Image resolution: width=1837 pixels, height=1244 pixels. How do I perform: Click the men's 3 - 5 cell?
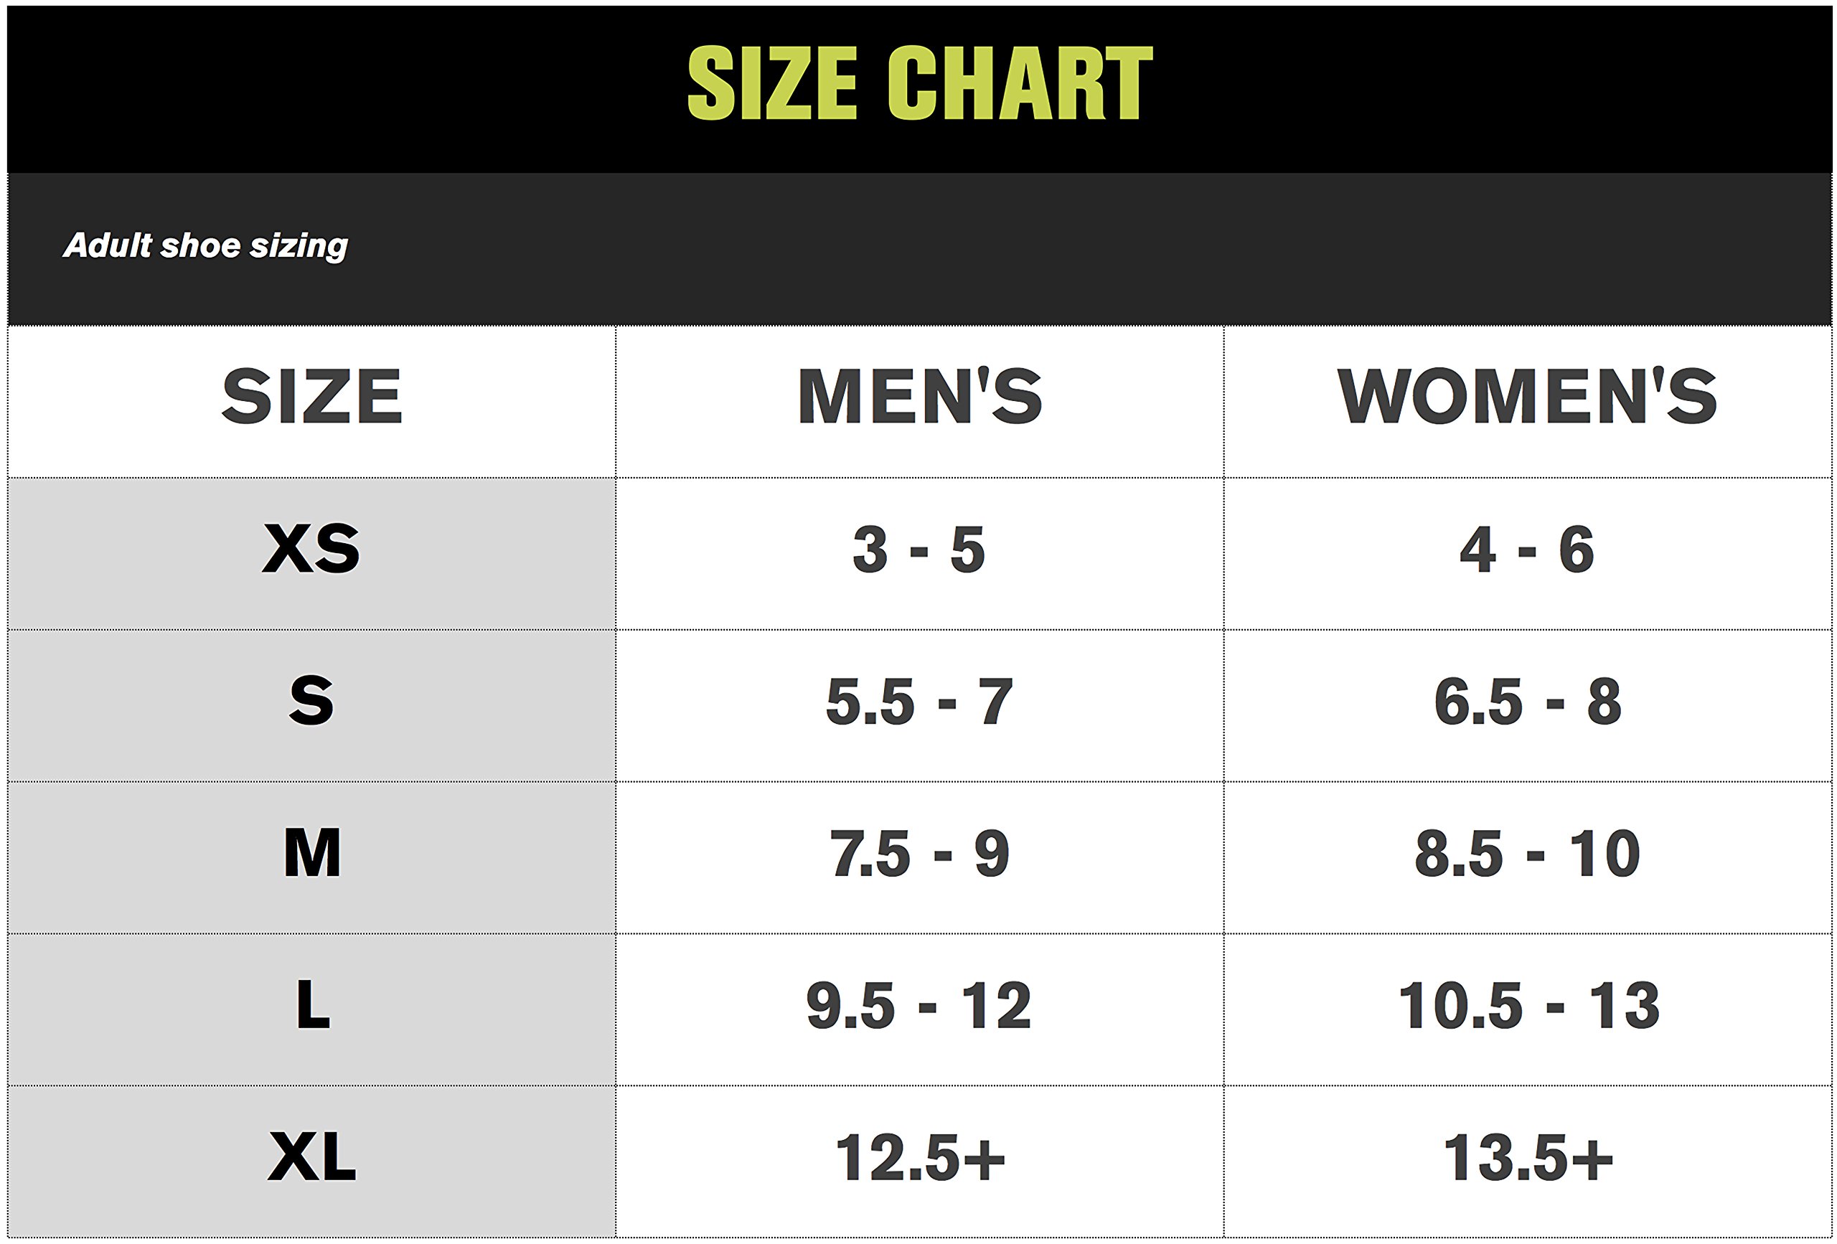pyautogui.click(x=919, y=549)
